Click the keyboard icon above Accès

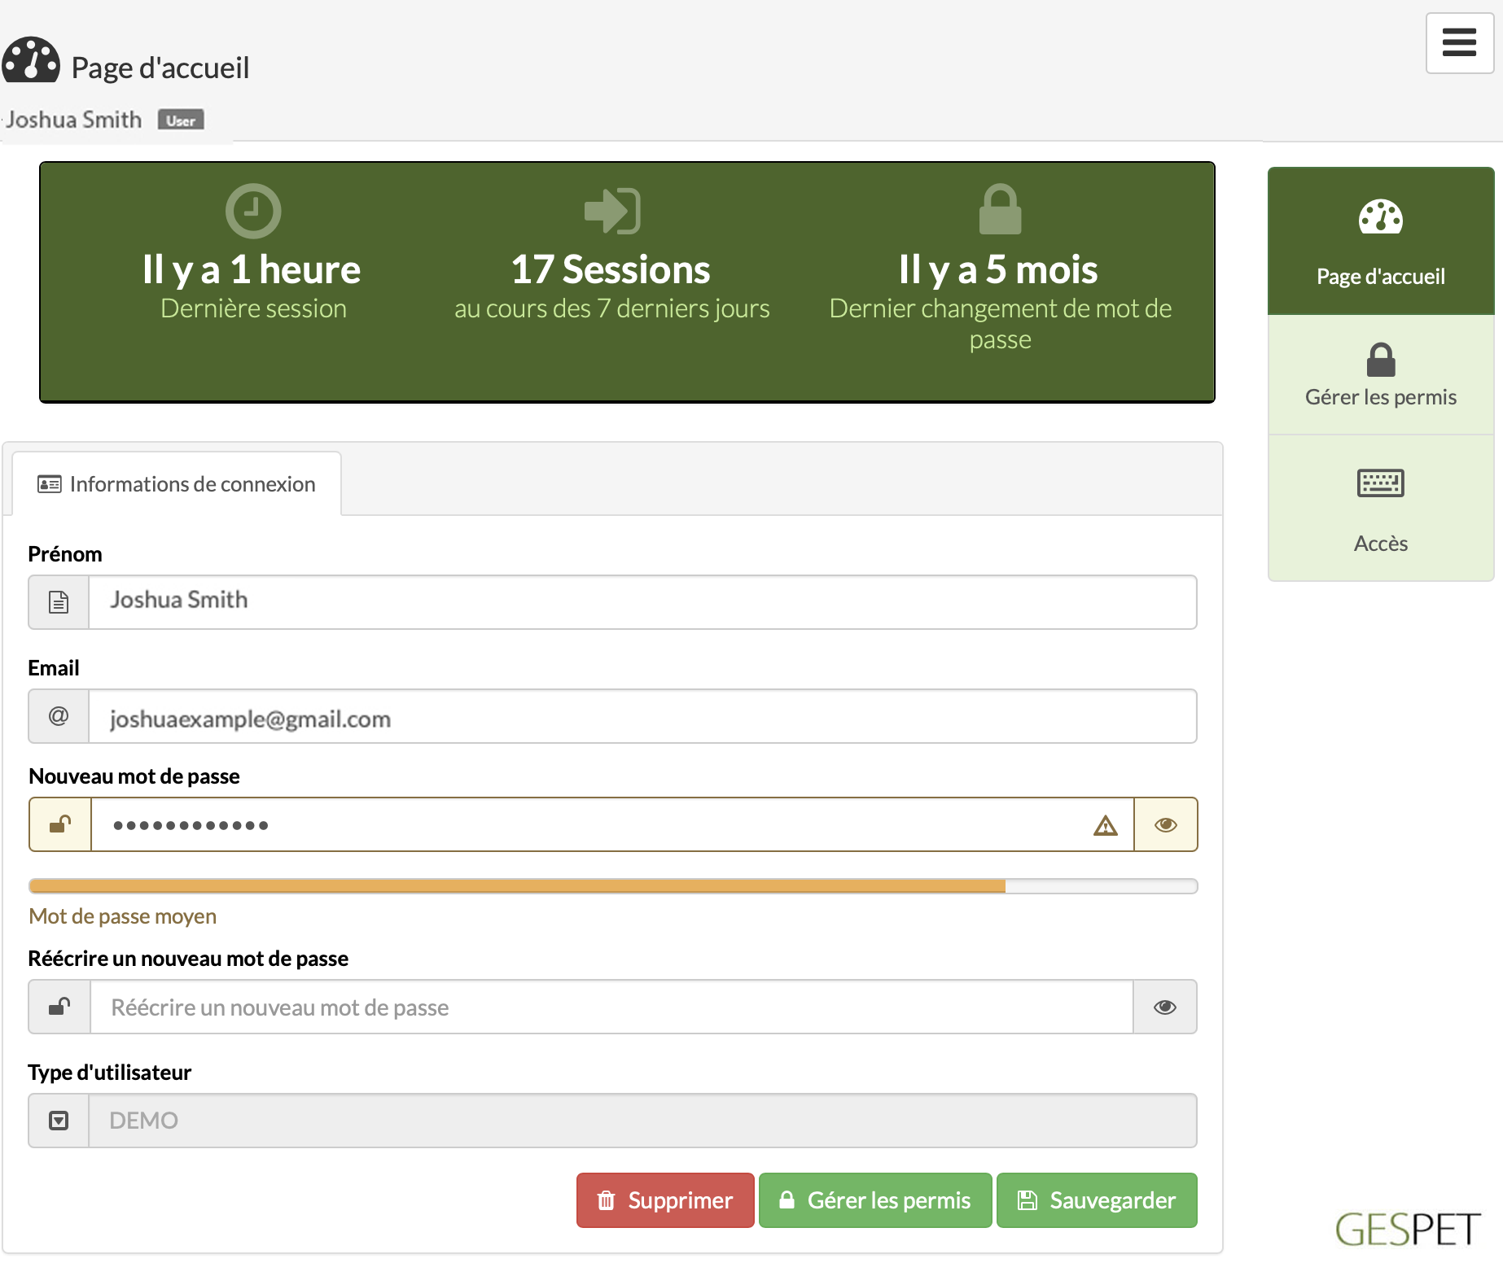1380,483
